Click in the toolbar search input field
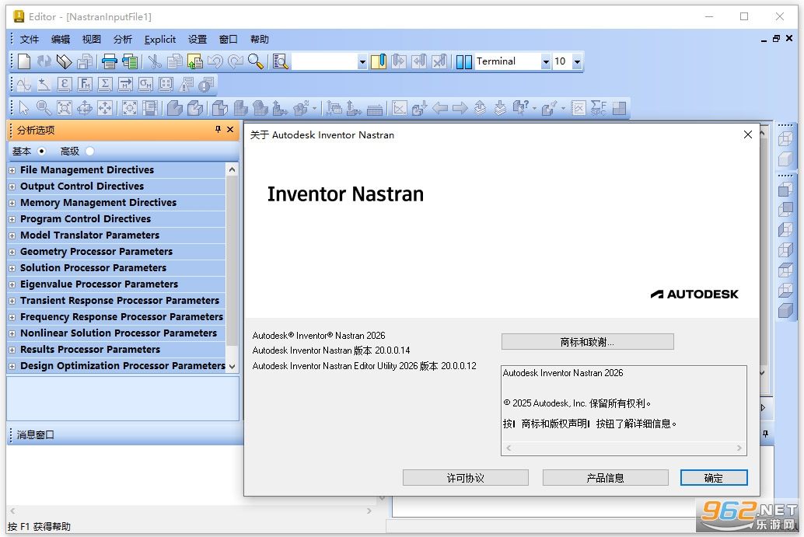The width and height of the screenshot is (804, 537). coord(324,62)
